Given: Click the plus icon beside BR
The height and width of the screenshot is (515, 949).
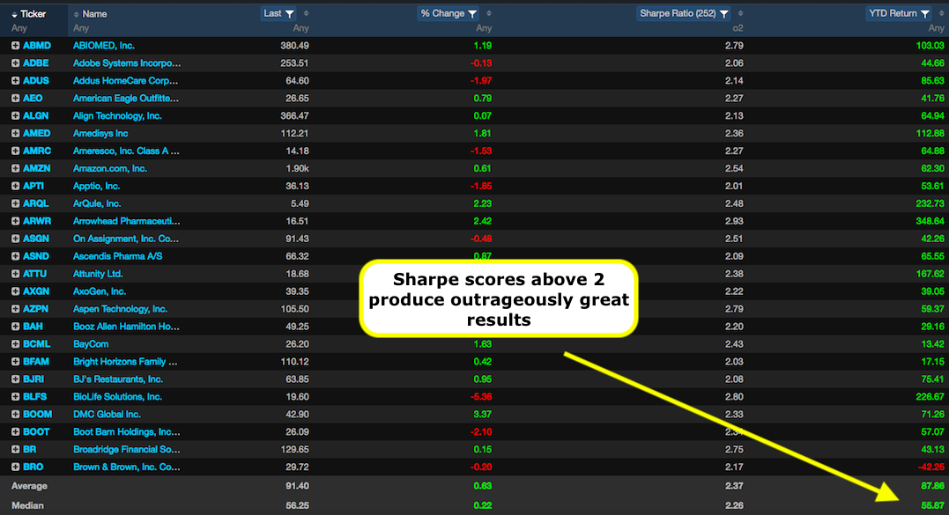Looking at the screenshot, I should [15, 449].
